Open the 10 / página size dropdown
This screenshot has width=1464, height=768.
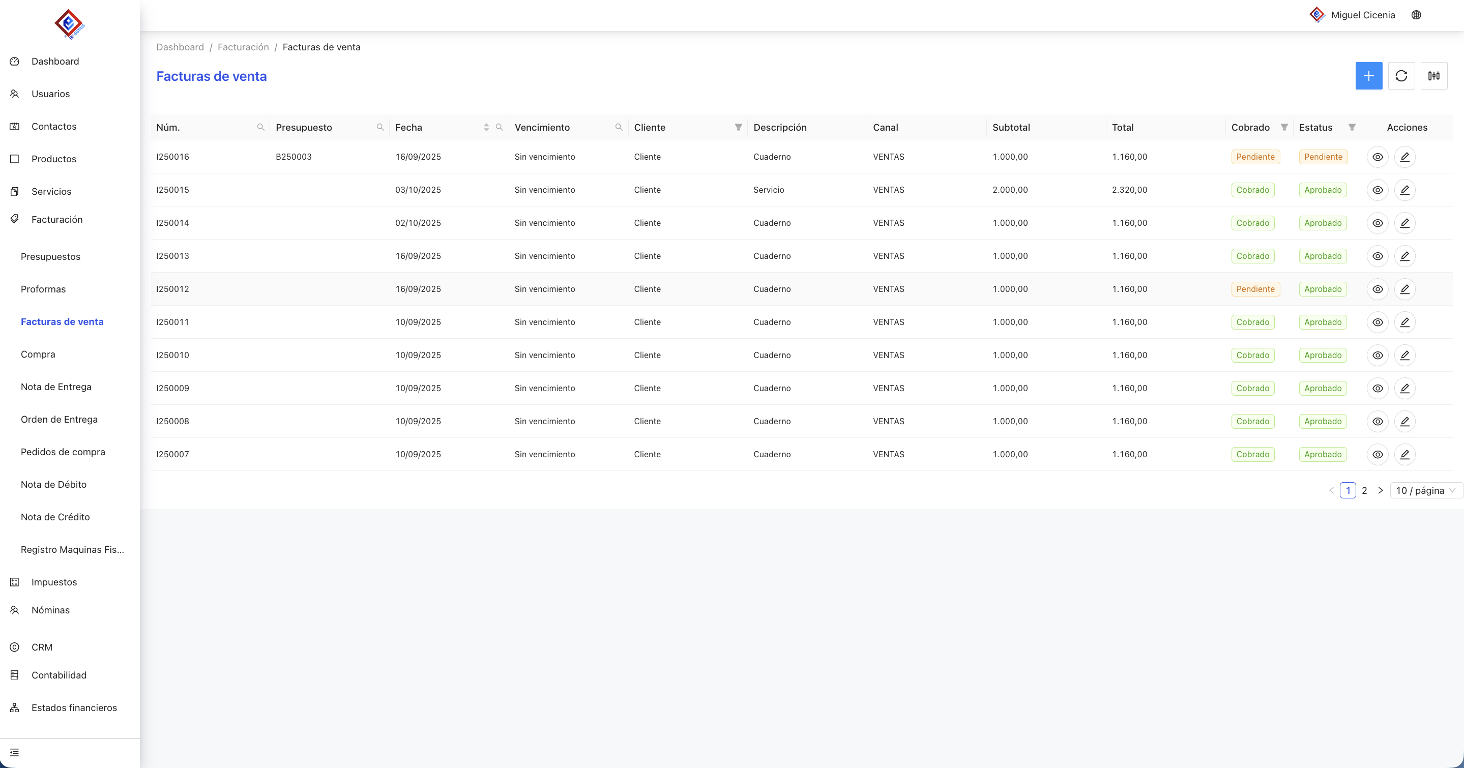click(1425, 490)
